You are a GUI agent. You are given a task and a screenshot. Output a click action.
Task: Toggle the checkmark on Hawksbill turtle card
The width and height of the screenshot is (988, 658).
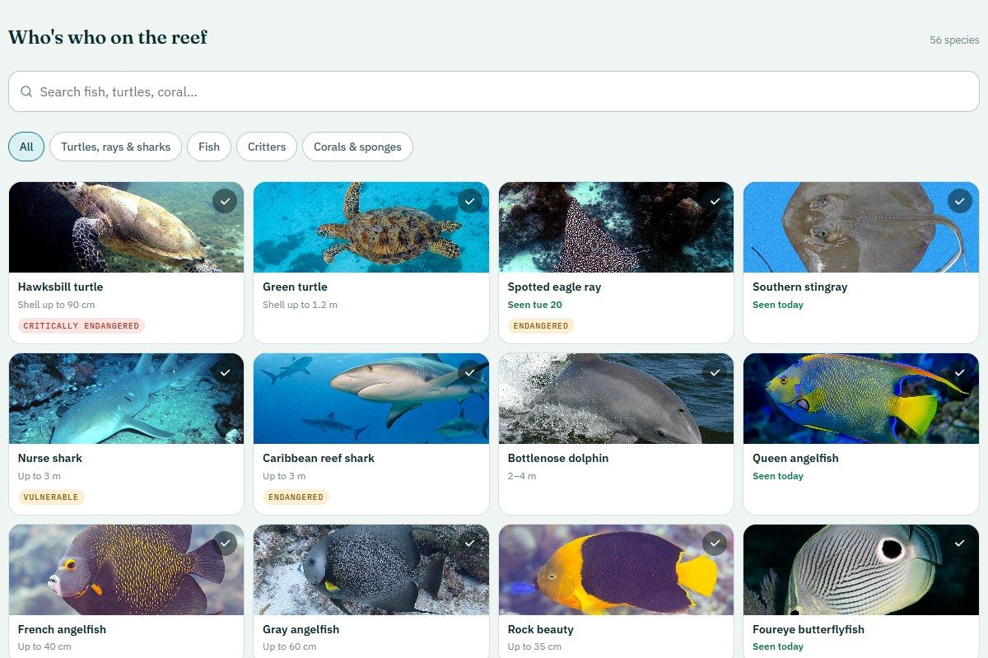(x=225, y=201)
